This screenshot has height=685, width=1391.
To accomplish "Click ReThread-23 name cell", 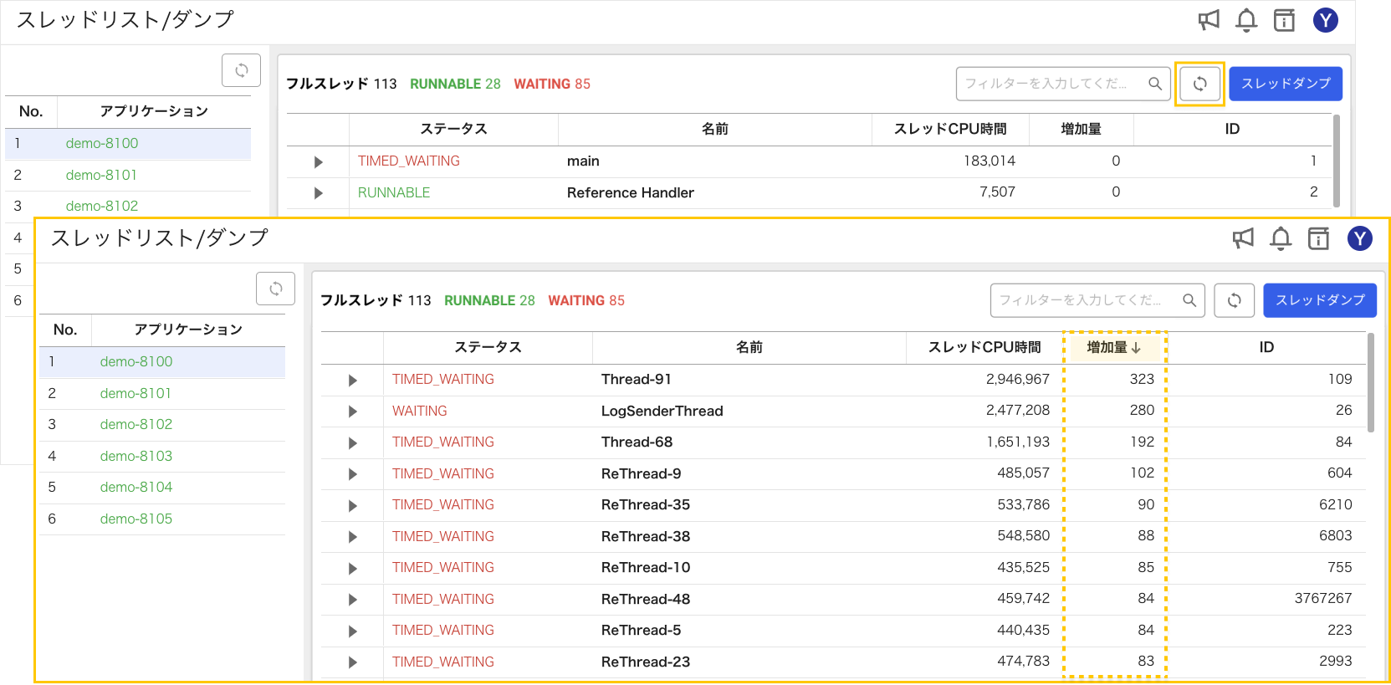I will (x=646, y=662).
